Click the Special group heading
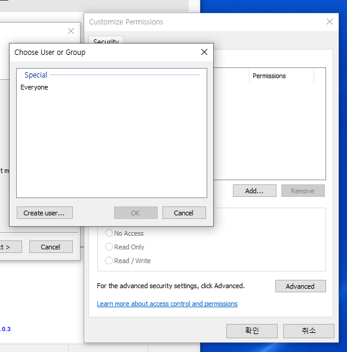 pos(36,75)
